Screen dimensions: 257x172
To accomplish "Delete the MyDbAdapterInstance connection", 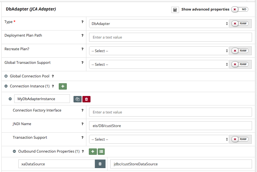I will pyautogui.click(x=86, y=99).
